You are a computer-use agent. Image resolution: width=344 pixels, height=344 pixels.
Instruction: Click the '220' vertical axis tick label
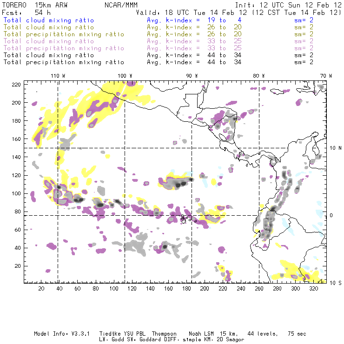tap(16, 85)
